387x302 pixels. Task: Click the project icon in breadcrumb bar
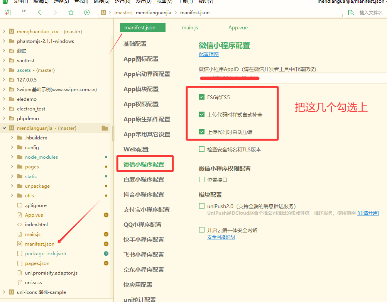103,12
